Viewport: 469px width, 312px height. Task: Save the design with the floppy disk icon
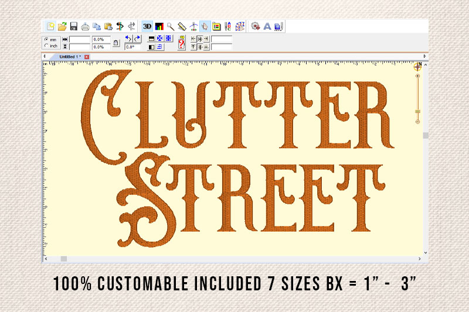coord(74,26)
